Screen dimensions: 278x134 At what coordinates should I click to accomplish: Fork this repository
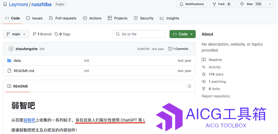(222, 4)
